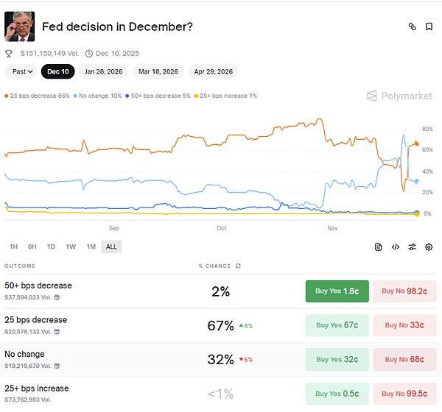Copy the market link via chain icon
Image resolution: width=442 pixels, height=412 pixels.
coord(413,26)
